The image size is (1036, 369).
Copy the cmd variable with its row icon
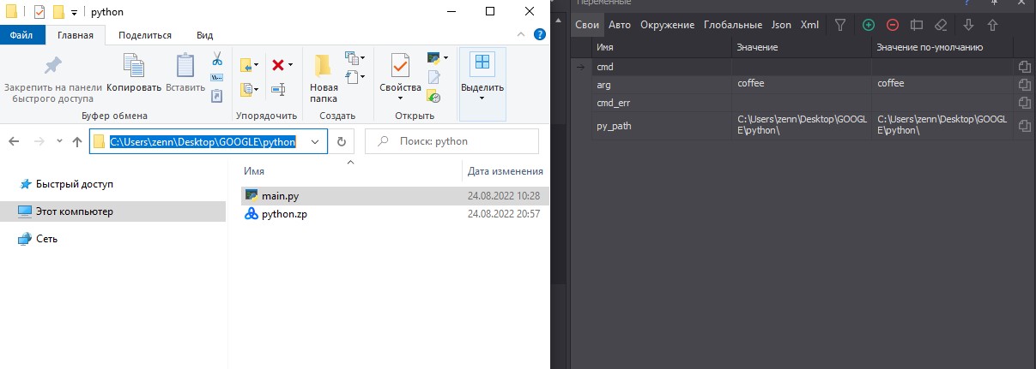coord(1024,67)
